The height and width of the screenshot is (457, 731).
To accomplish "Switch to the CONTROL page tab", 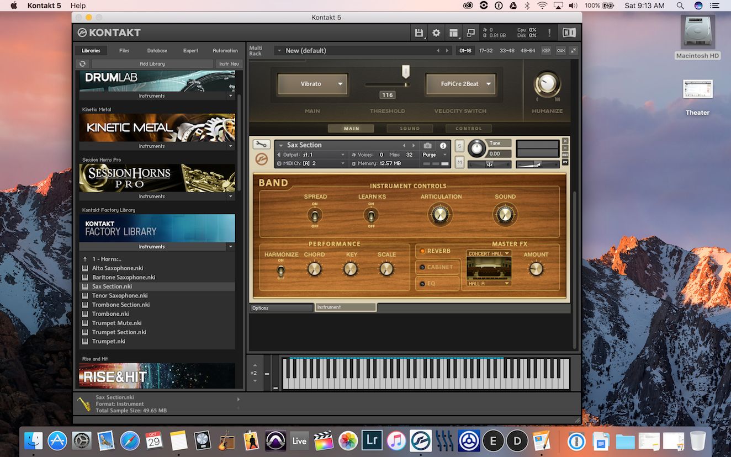I will [469, 129].
